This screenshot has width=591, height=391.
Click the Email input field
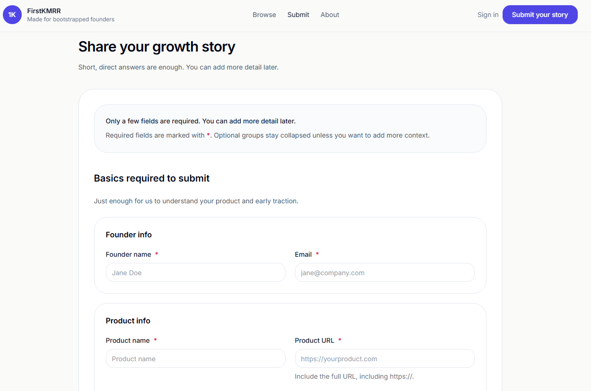(384, 273)
